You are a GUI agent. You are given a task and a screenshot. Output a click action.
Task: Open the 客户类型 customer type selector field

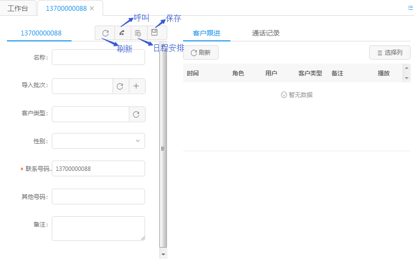pyautogui.click(x=90, y=114)
